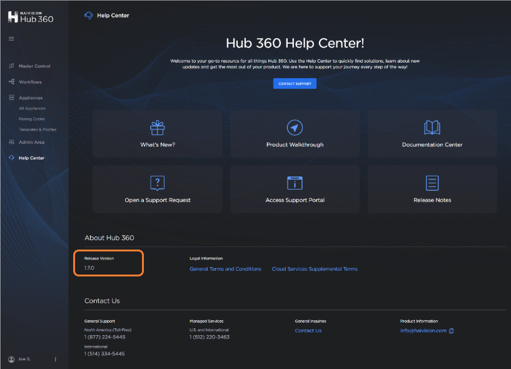Click the Hub 360 Help Center! title
The height and width of the screenshot is (369, 511).
(x=295, y=43)
